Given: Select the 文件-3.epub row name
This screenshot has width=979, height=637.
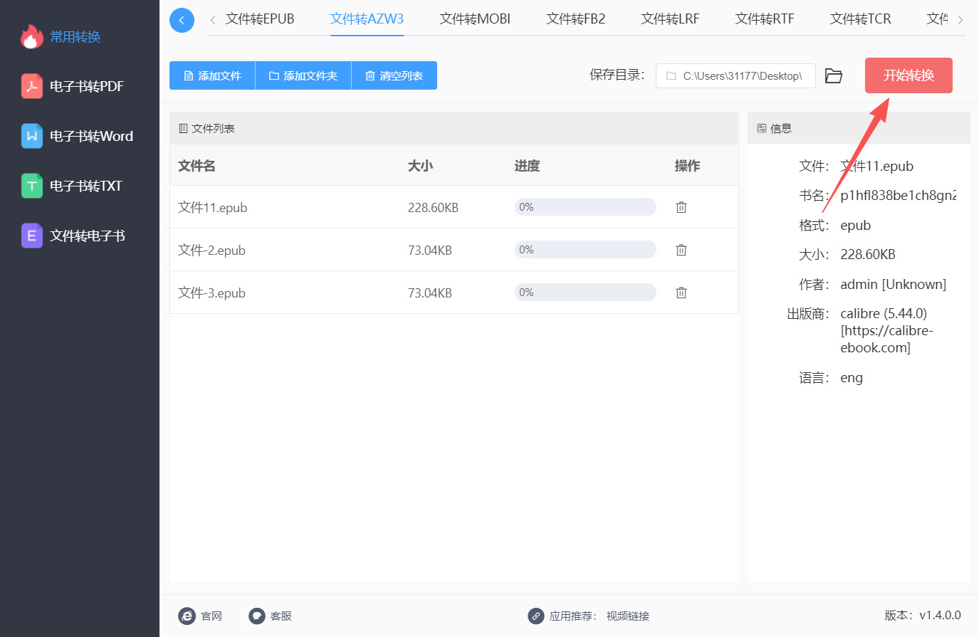Looking at the screenshot, I should [211, 293].
